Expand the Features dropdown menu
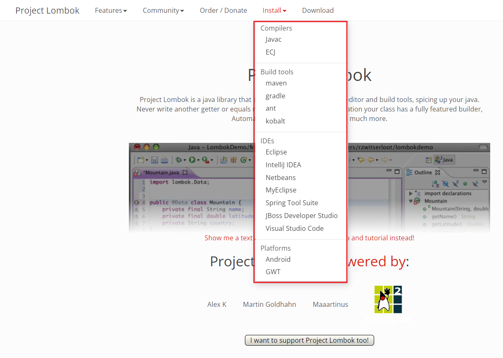This screenshot has height=358, width=503. click(111, 10)
